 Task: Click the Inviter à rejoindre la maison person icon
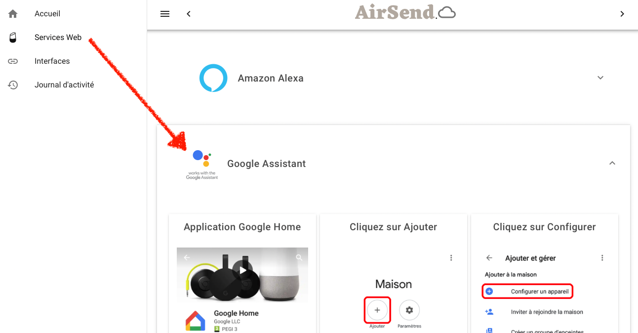(489, 311)
